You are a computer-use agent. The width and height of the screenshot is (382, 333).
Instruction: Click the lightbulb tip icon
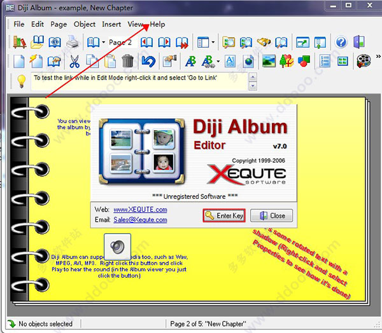point(22,81)
